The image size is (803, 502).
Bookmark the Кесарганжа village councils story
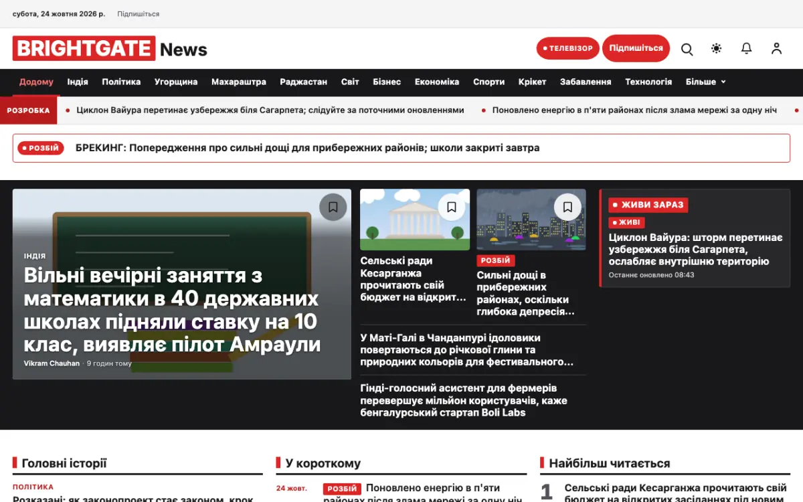[452, 207]
